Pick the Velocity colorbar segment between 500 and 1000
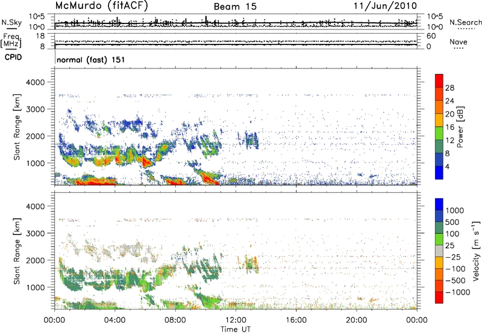482x333 pixels. pyautogui.click(x=439, y=216)
